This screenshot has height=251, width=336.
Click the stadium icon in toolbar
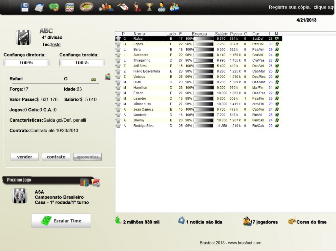[86, 7]
